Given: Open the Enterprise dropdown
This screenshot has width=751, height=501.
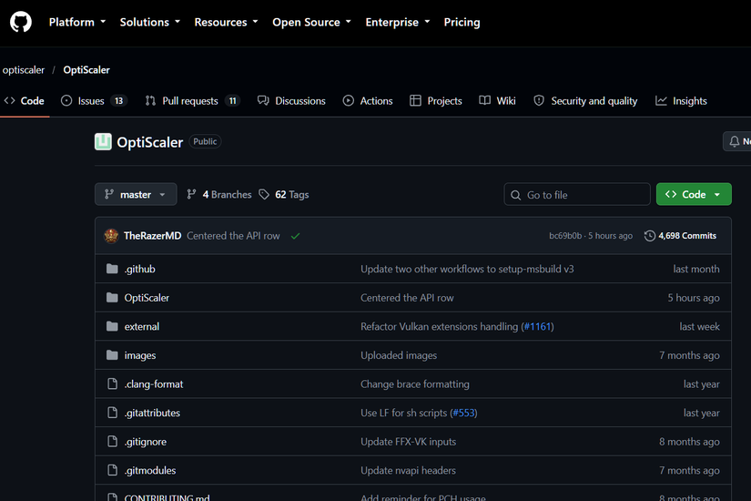Looking at the screenshot, I should (398, 22).
